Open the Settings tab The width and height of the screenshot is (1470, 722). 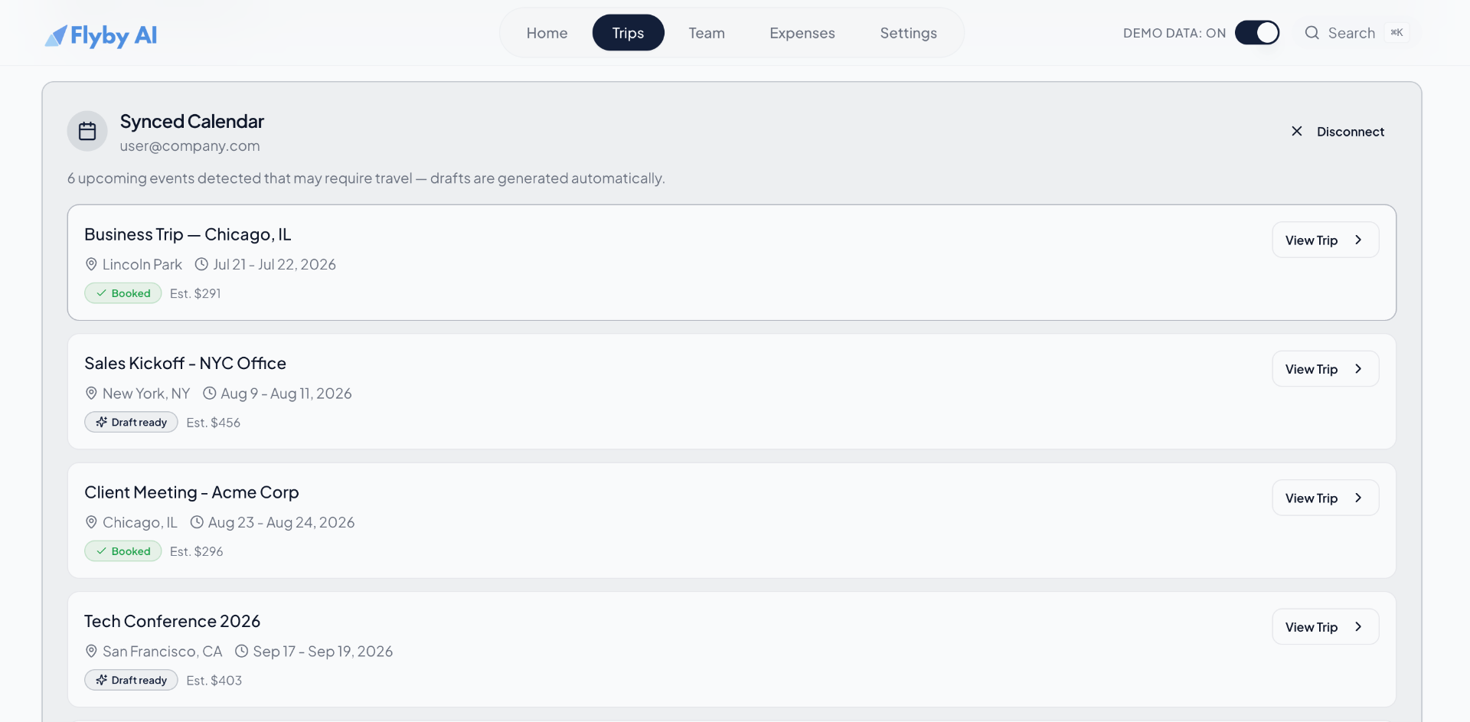(908, 33)
